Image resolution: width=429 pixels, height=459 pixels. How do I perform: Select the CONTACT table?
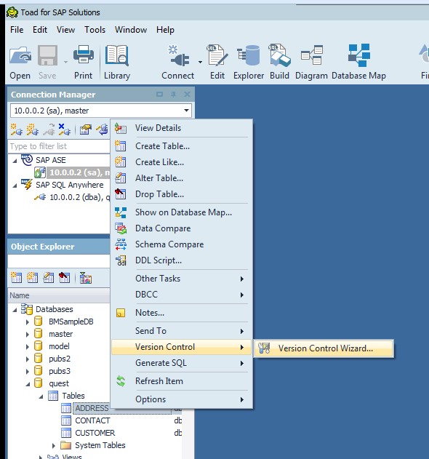(x=92, y=420)
